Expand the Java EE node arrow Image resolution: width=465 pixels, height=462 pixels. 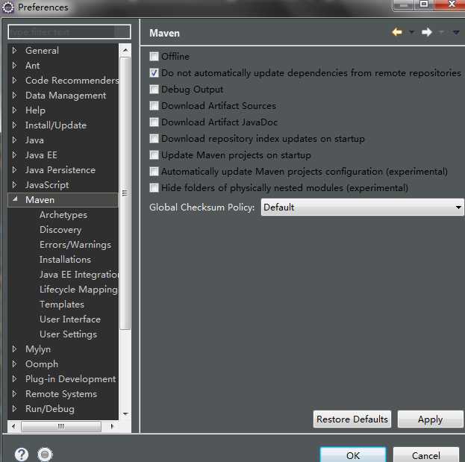click(x=14, y=154)
